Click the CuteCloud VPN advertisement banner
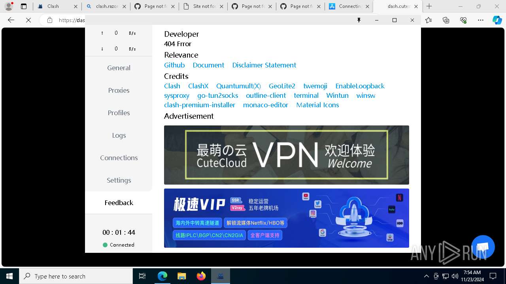 point(287,155)
